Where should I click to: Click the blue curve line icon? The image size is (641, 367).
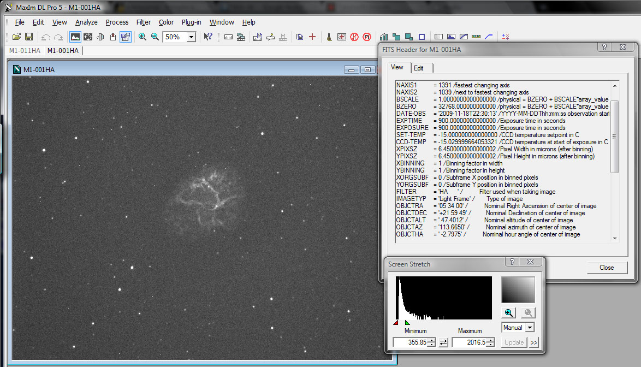tap(489, 37)
